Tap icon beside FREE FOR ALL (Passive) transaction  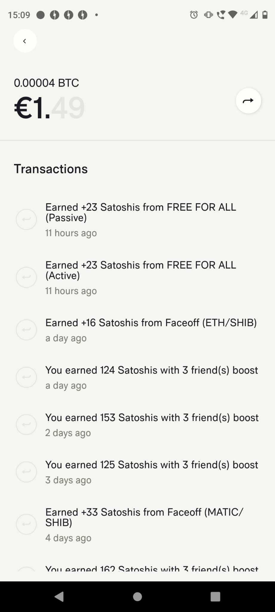[x=26, y=219]
